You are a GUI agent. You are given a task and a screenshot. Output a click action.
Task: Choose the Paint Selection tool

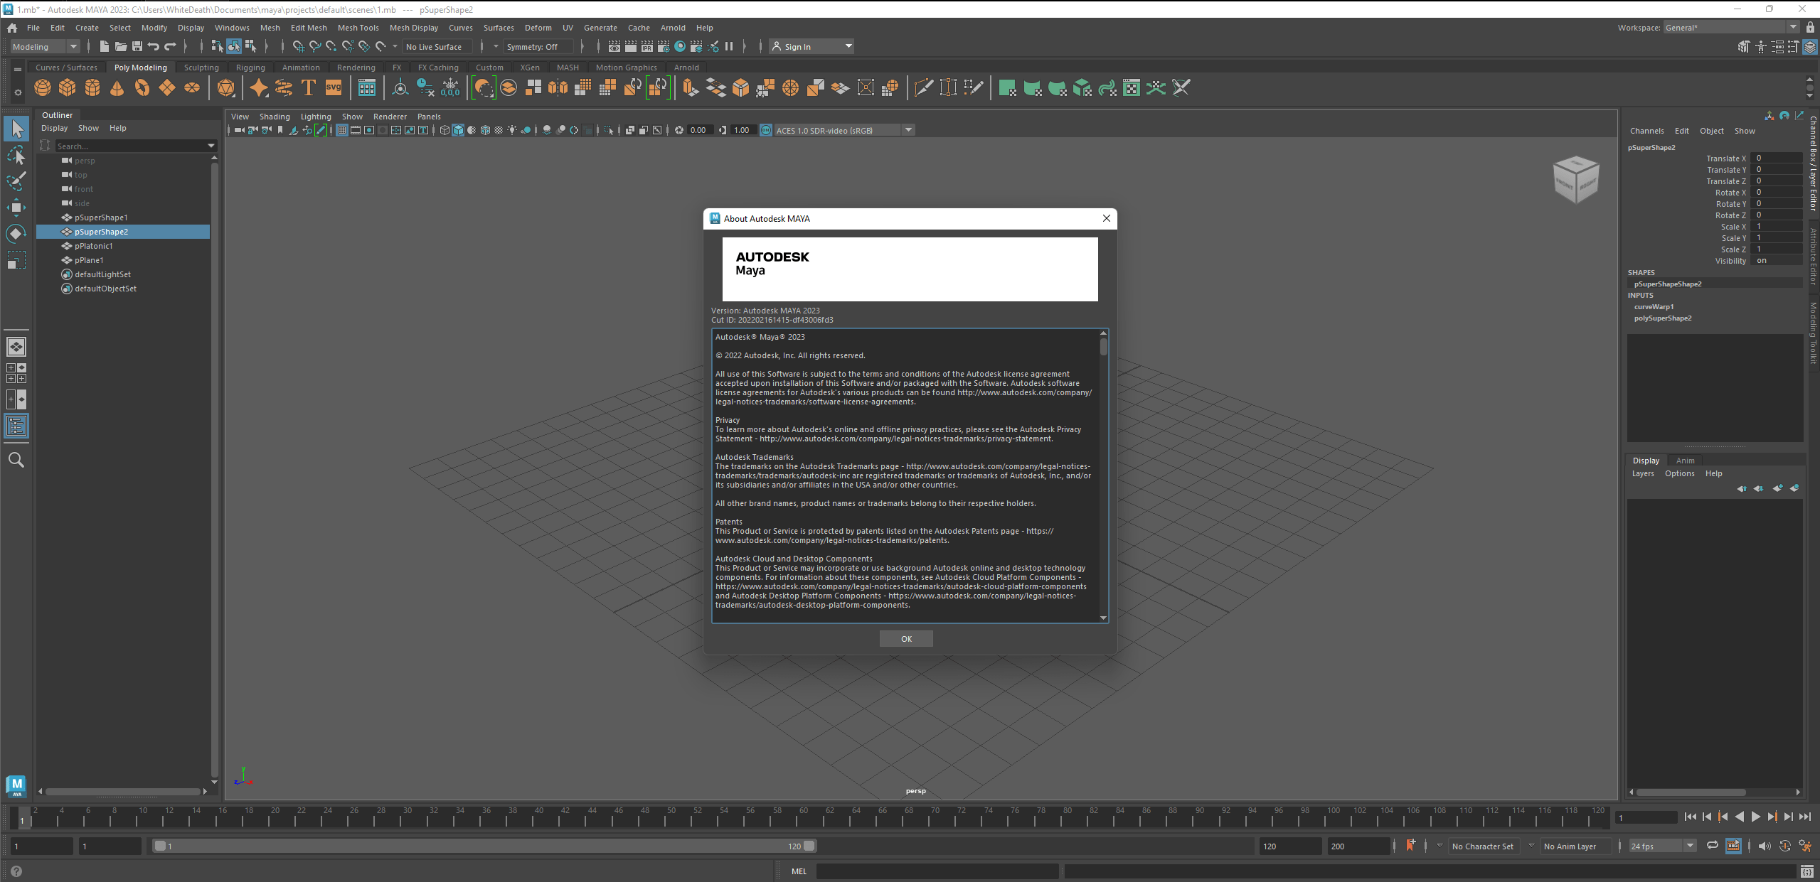pos(16,181)
